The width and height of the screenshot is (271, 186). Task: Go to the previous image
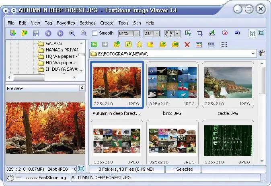tap(48, 33)
